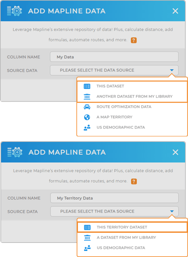Screen dimensions: 188x257
Task: Click the Column Name label beside My Territory Data
Action: pos(24,198)
